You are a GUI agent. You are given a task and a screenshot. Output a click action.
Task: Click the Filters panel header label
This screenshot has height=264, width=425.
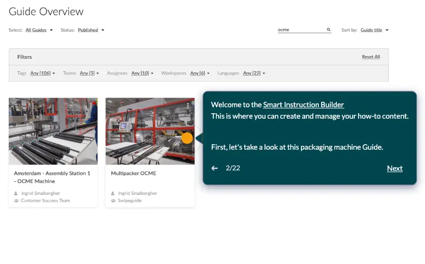coord(24,57)
